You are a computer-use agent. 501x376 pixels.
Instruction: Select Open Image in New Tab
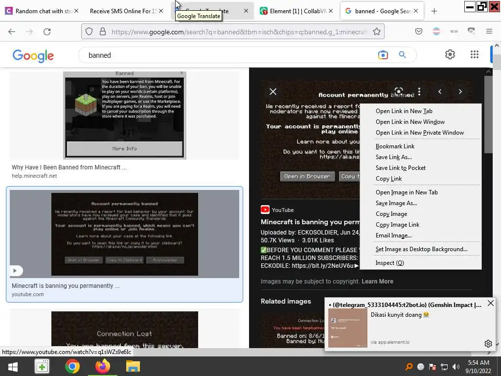point(407,192)
